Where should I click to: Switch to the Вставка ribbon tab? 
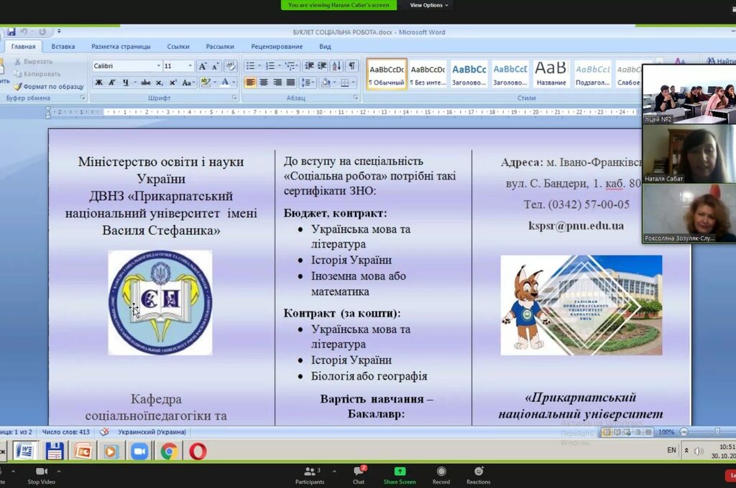63,47
